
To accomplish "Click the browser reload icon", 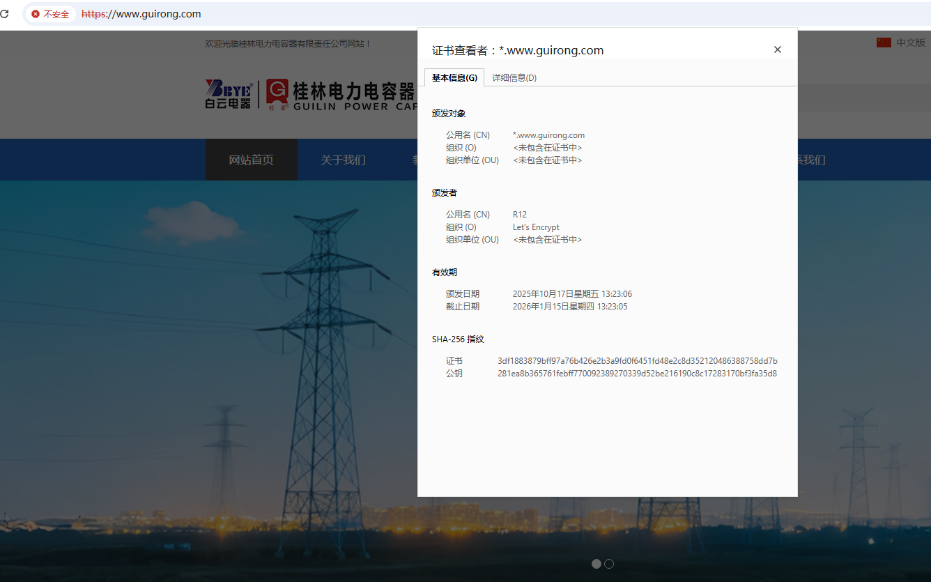I will tap(4, 14).
